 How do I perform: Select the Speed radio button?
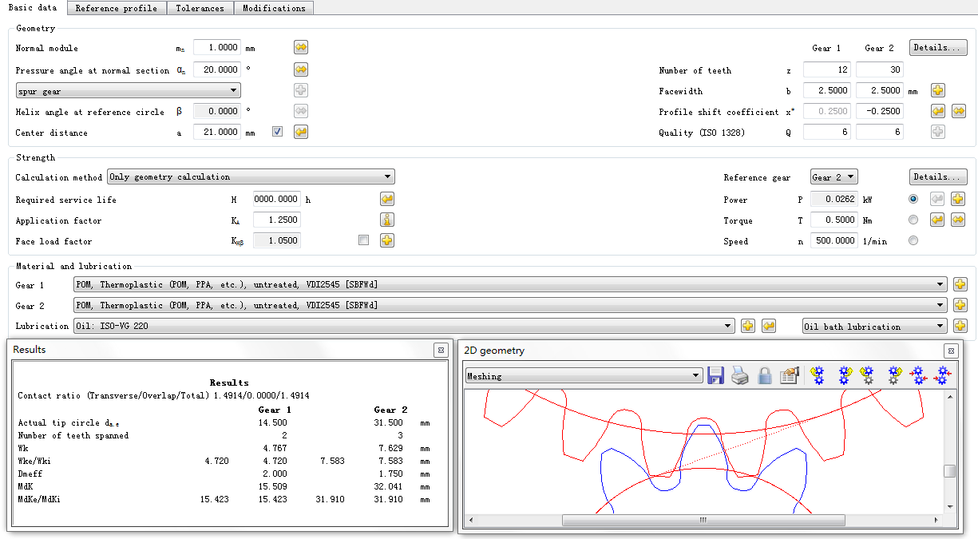(913, 240)
